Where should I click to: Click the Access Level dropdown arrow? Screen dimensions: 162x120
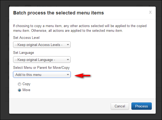(x=68, y=45)
